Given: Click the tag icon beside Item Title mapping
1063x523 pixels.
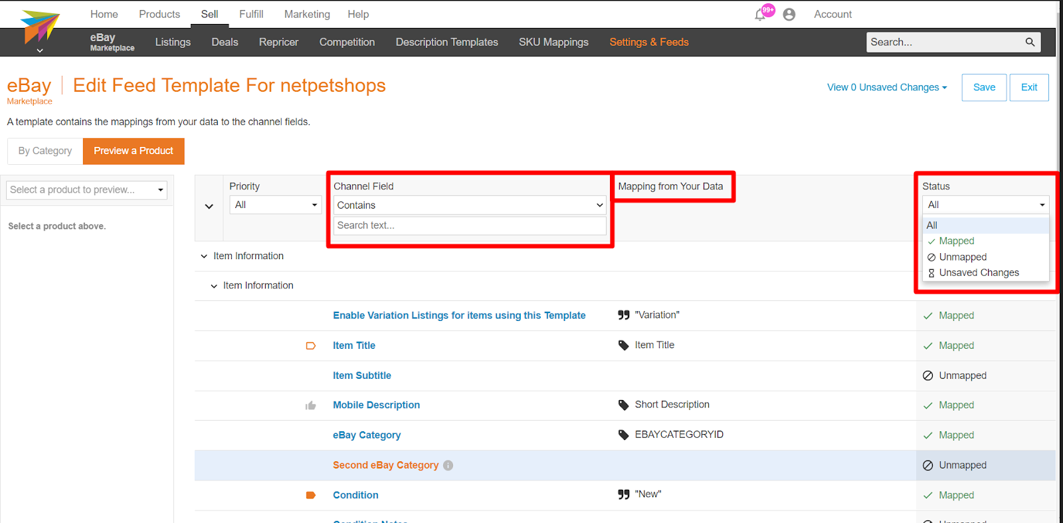Looking at the screenshot, I should point(623,345).
